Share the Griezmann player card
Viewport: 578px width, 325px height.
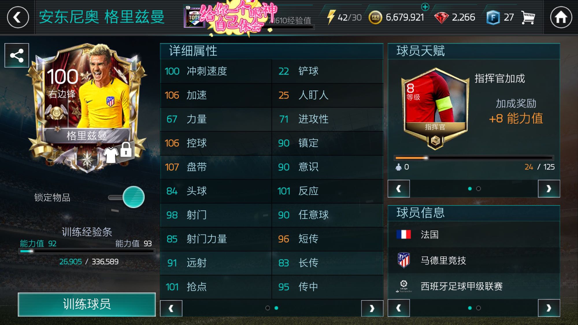click(17, 55)
